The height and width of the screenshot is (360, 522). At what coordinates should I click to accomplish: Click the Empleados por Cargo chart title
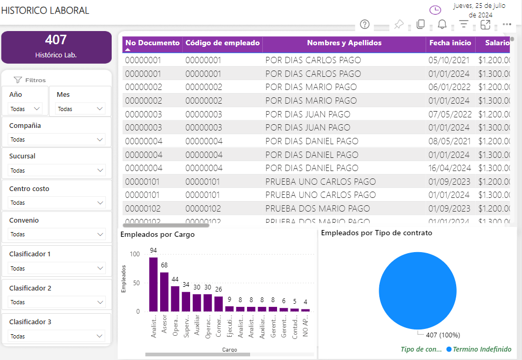click(x=157, y=235)
